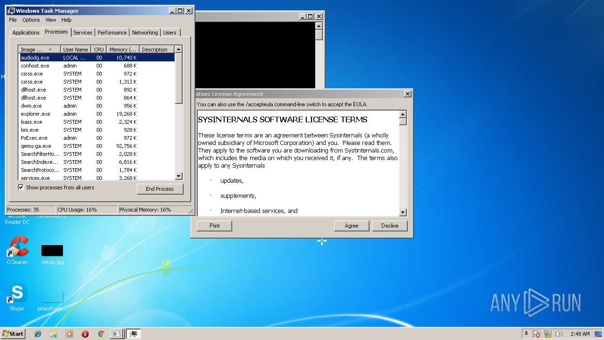Click Decline in the license dialog

tap(390, 226)
